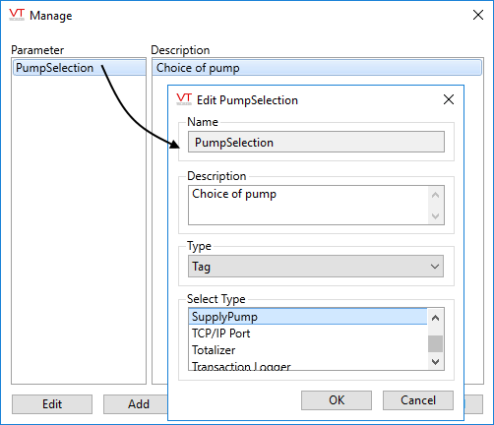
Task: Choose TCP/IP Port from type list
Action: pyautogui.click(x=308, y=334)
